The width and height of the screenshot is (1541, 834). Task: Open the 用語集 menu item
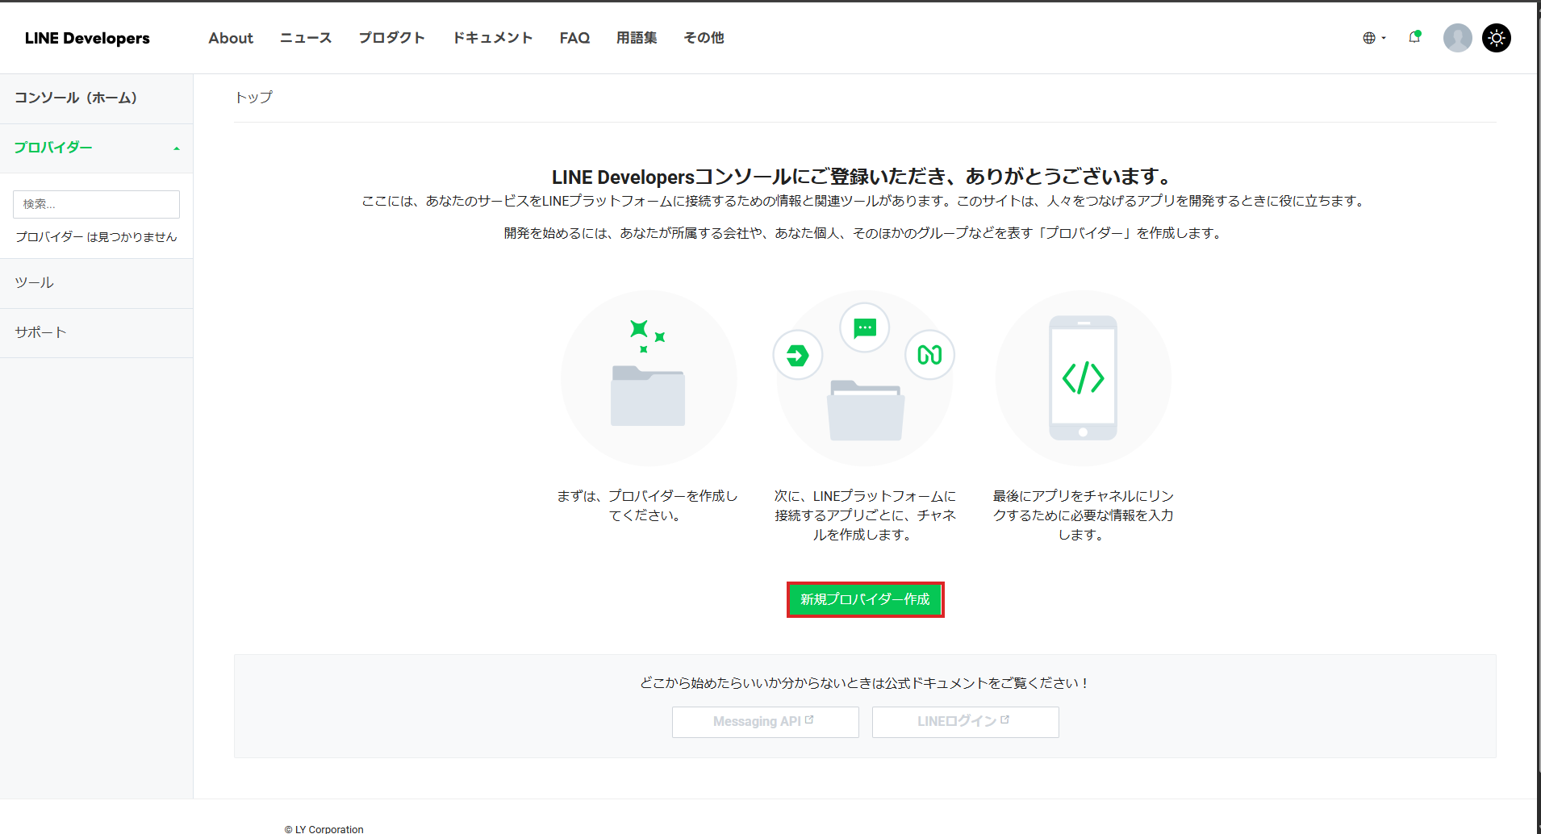[x=637, y=38]
